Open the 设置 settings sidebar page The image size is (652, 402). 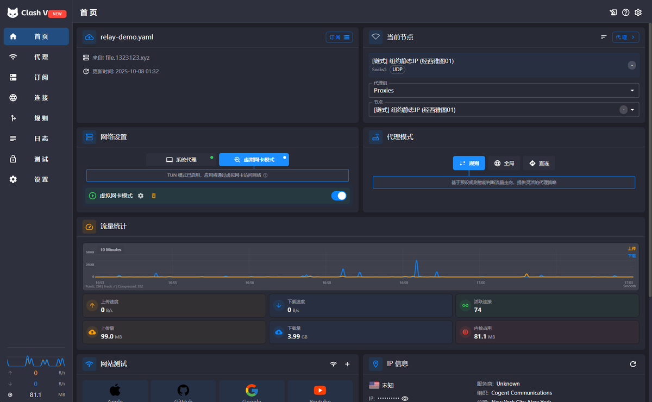pyautogui.click(x=36, y=179)
